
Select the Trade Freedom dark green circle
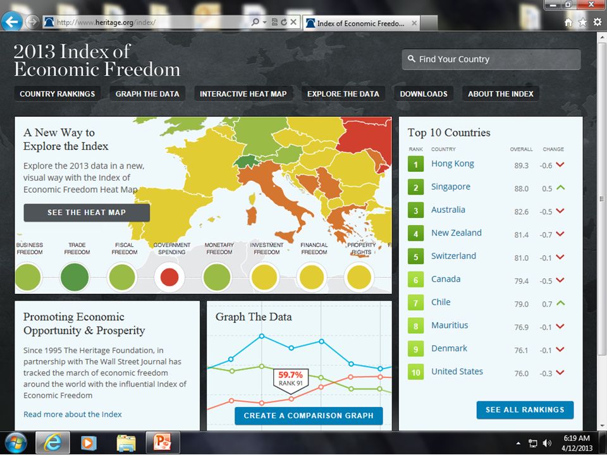(75, 277)
